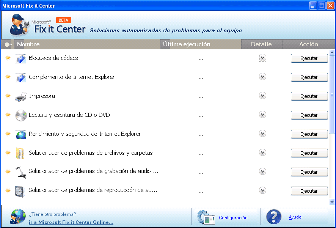Expand details for archivos y carpetas troubleshooter
Screen dimensions: 336x228
tap(262, 153)
